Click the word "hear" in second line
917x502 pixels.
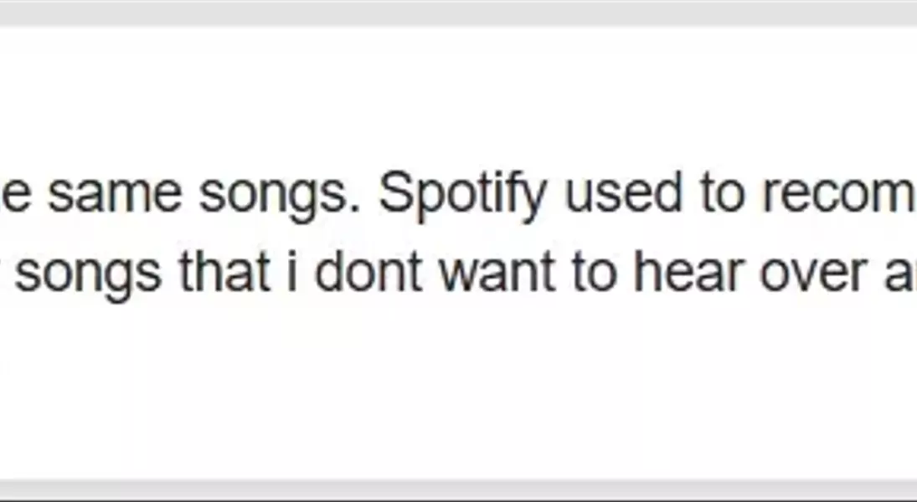688,271
